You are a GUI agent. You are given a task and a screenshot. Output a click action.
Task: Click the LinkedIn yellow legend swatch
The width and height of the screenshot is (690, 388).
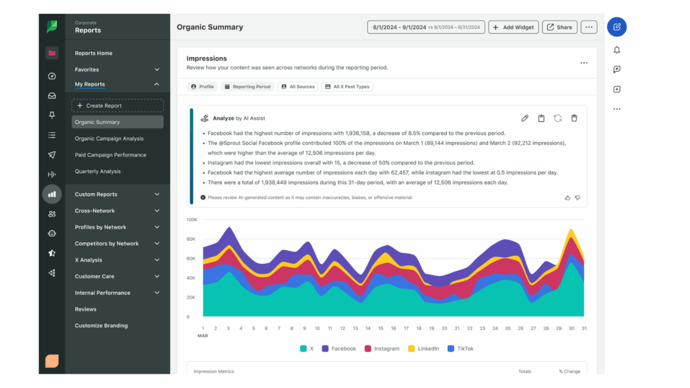coord(412,348)
